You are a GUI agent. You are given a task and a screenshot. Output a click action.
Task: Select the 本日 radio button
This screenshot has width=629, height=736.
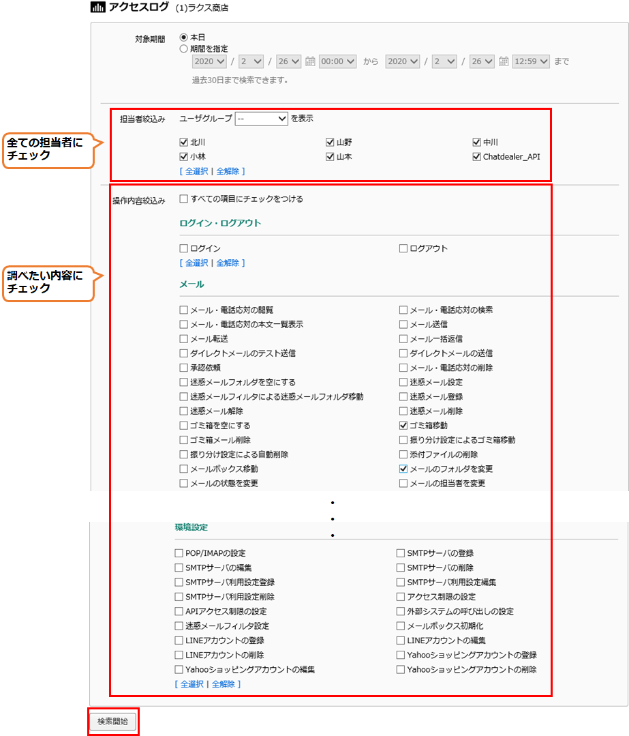pos(184,37)
